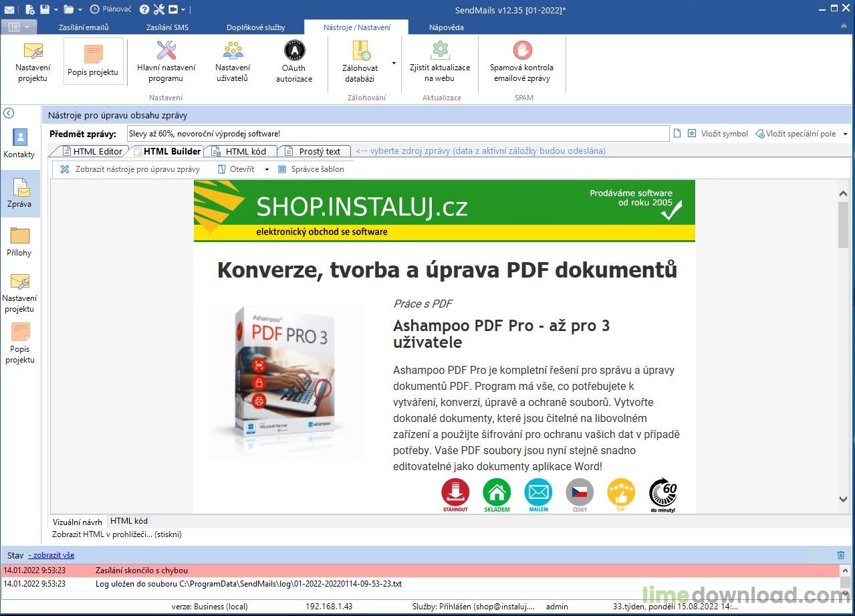
Task: Click the zobrazit vše link
Action: [x=51, y=555]
